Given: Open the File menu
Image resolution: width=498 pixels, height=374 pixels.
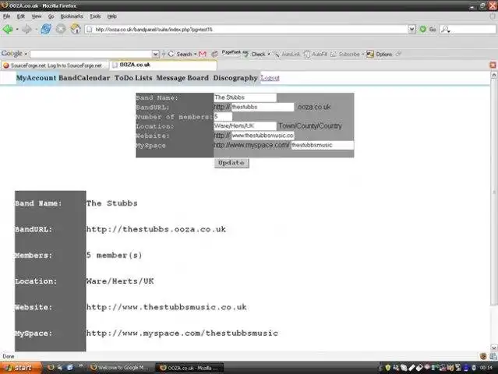Looking at the screenshot, I should click(7, 16).
